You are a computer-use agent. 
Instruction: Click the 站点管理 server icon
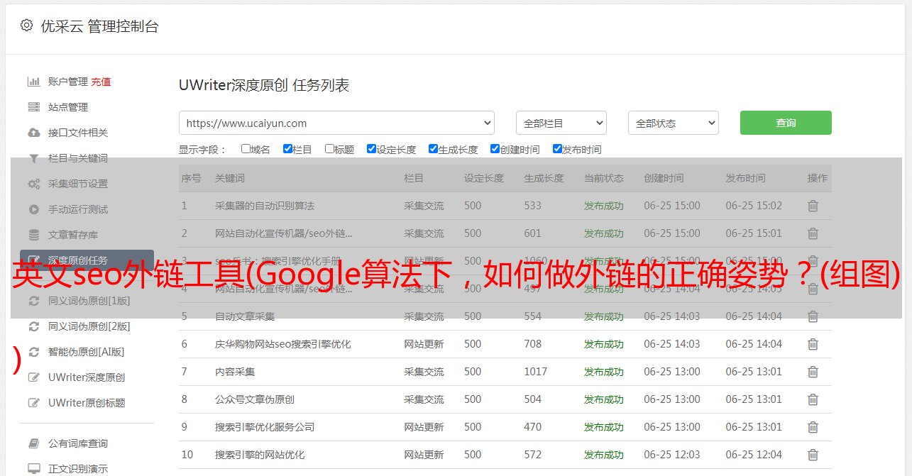point(33,107)
